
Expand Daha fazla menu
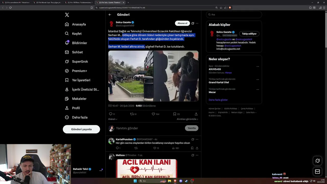[76, 117]
